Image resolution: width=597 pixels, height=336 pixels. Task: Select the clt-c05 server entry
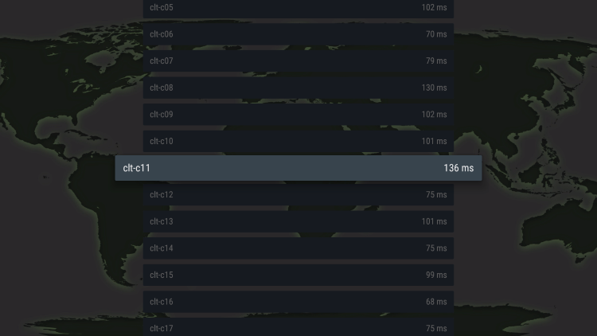(298, 9)
